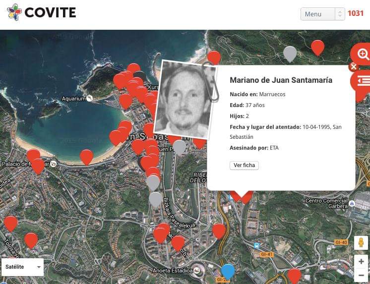370x284 pixels.
Task: Click the Edad: 37 años text
Action: point(247,105)
